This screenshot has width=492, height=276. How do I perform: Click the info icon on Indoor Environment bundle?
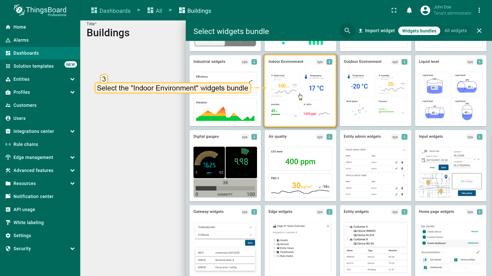[x=329, y=62]
